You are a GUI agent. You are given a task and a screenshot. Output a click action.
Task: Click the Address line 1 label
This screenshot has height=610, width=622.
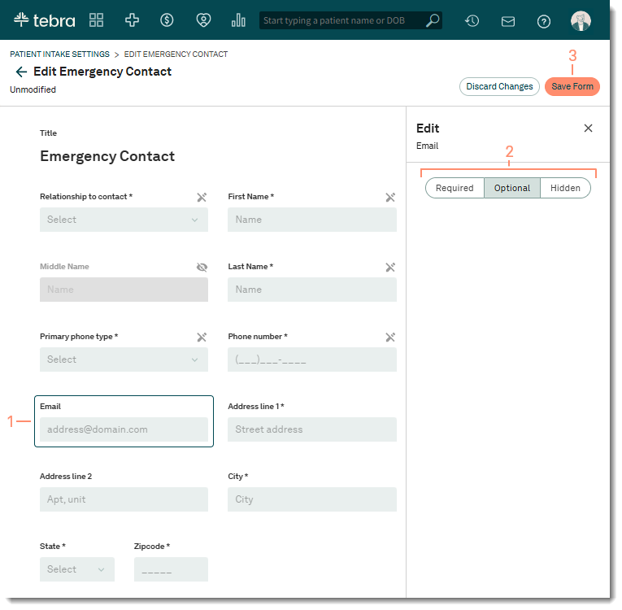(x=256, y=407)
